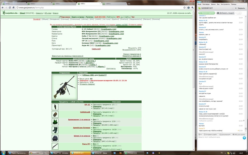Image resolution: width=248 pixels, height=155 pixels.
Task: Open the Рулетка menu item
Action: [x=90, y=17]
